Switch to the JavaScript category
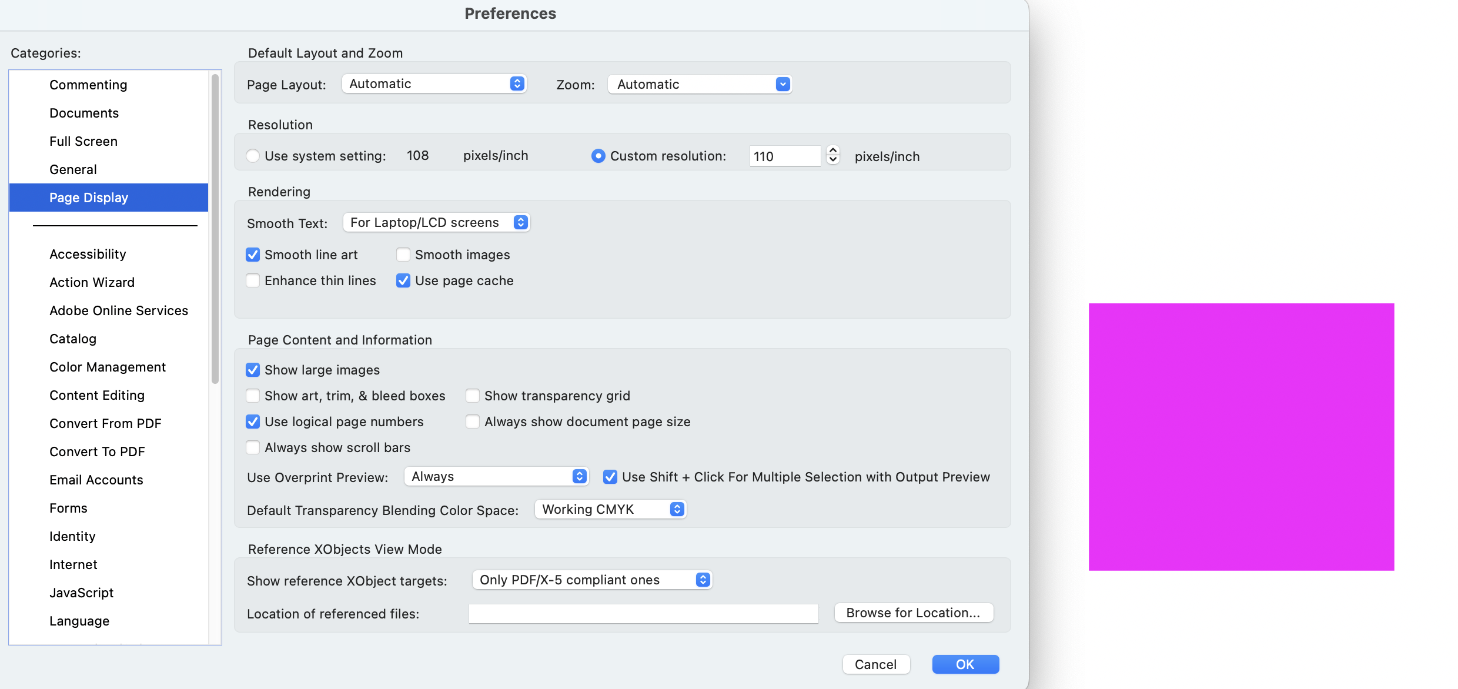The image size is (1458, 689). pos(82,593)
